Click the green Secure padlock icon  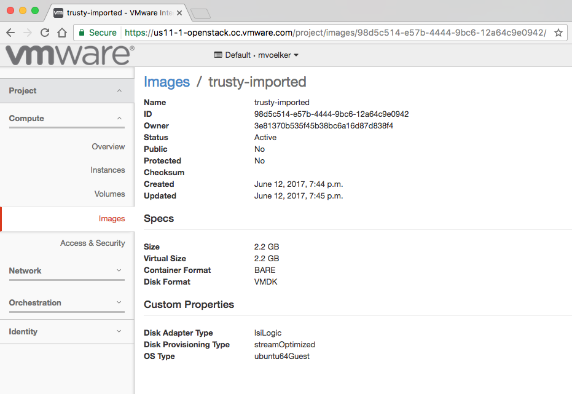point(82,33)
